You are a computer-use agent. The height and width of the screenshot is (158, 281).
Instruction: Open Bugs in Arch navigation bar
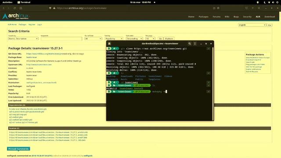click(x=236, y=17)
